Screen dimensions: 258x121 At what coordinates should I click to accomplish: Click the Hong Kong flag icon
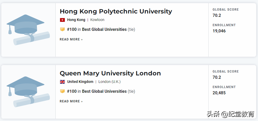[62, 20]
